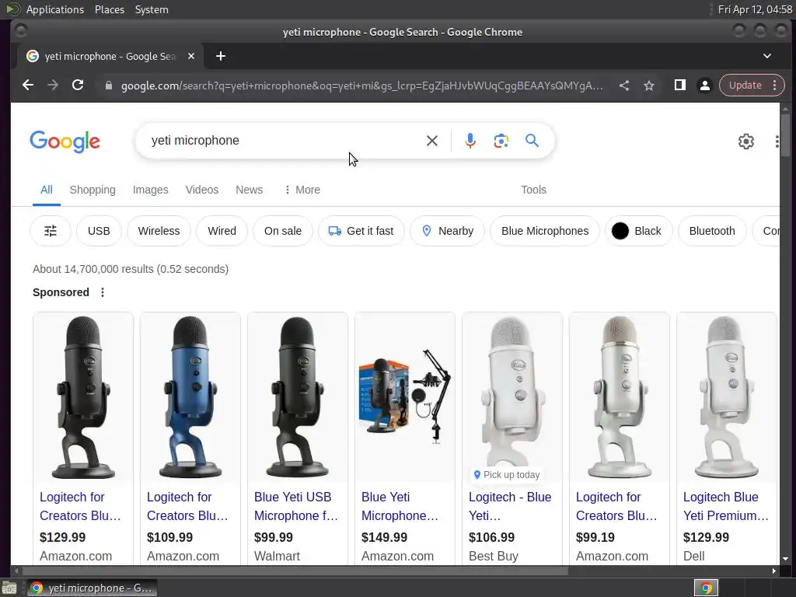Open the Logitech - Blue Yeti Best Buy link
Viewport: 796px width, 597px height.
tap(510, 506)
